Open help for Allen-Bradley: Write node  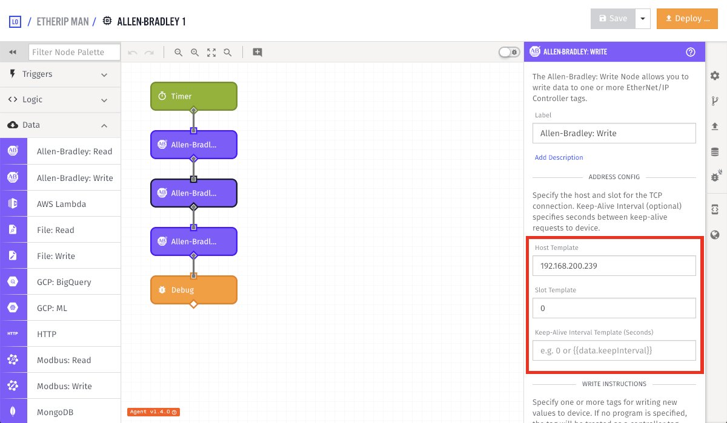pos(690,52)
